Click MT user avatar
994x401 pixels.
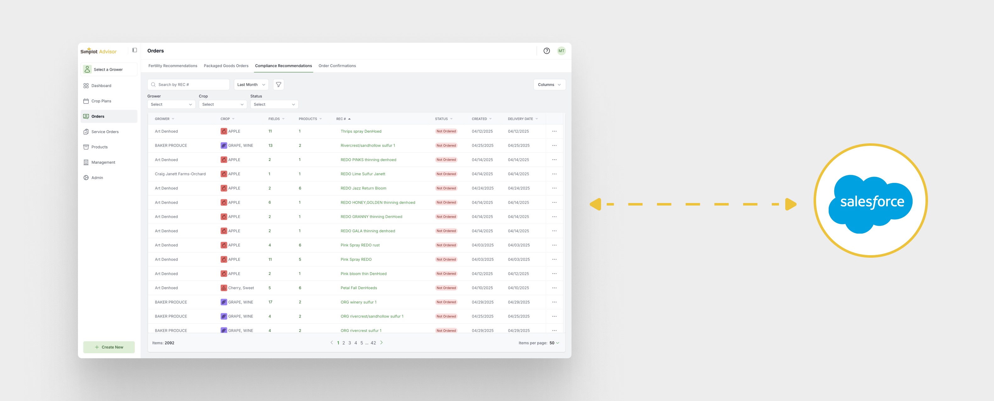(561, 51)
